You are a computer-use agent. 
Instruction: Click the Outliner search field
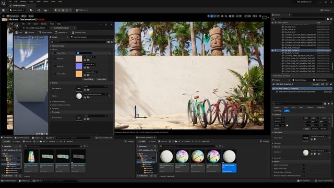[x=299, y=19]
